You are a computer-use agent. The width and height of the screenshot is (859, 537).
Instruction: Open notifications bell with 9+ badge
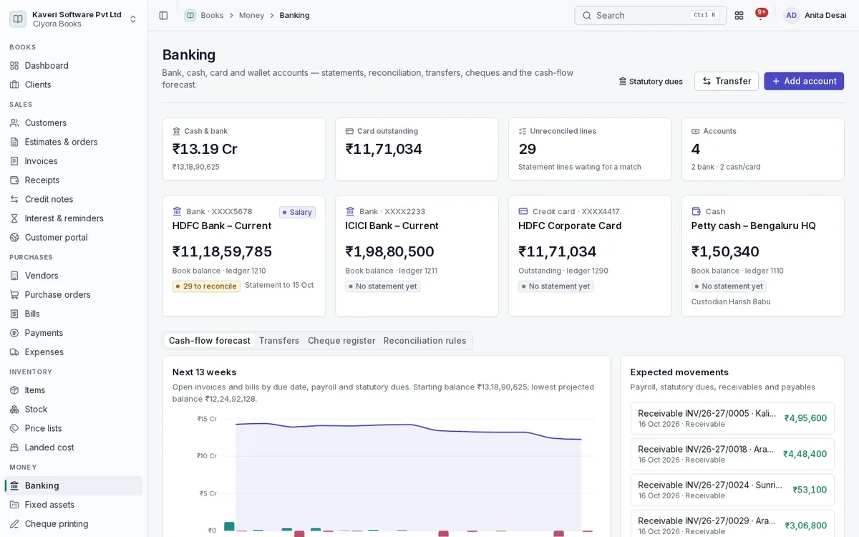[x=760, y=15]
